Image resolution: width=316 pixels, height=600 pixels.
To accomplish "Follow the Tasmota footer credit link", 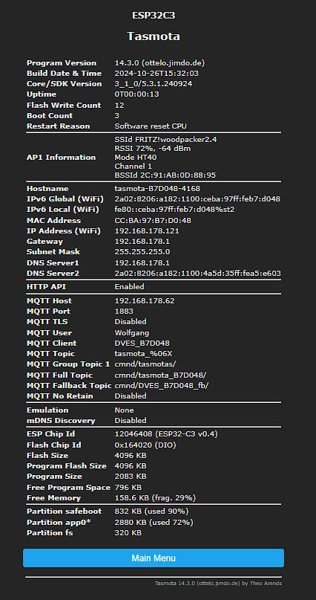I will coord(218,584).
